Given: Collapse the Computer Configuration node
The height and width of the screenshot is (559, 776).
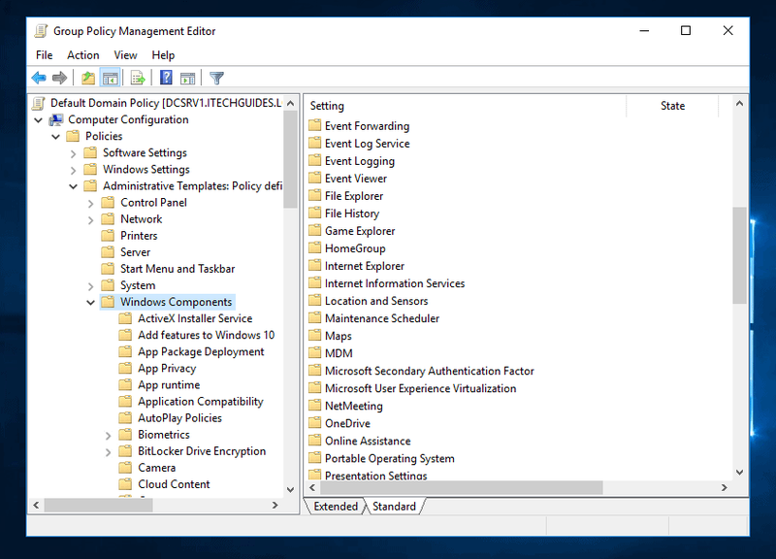Looking at the screenshot, I should click(39, 120).
